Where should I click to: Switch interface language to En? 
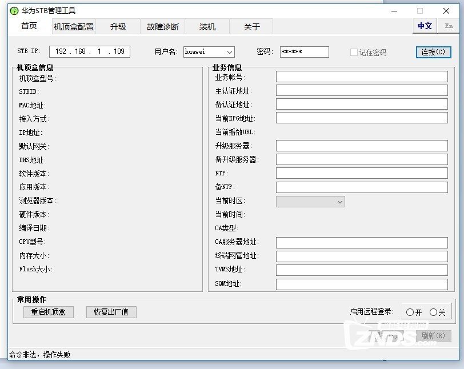click(x=449, y=26)
